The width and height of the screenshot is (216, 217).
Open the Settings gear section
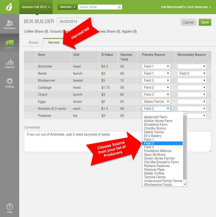(9, 83)
